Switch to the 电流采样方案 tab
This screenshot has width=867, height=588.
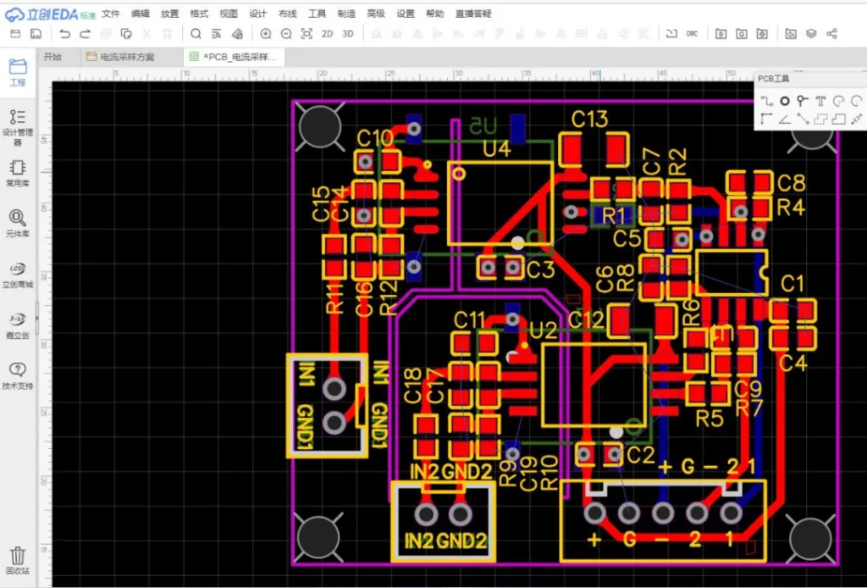point(127,58)
